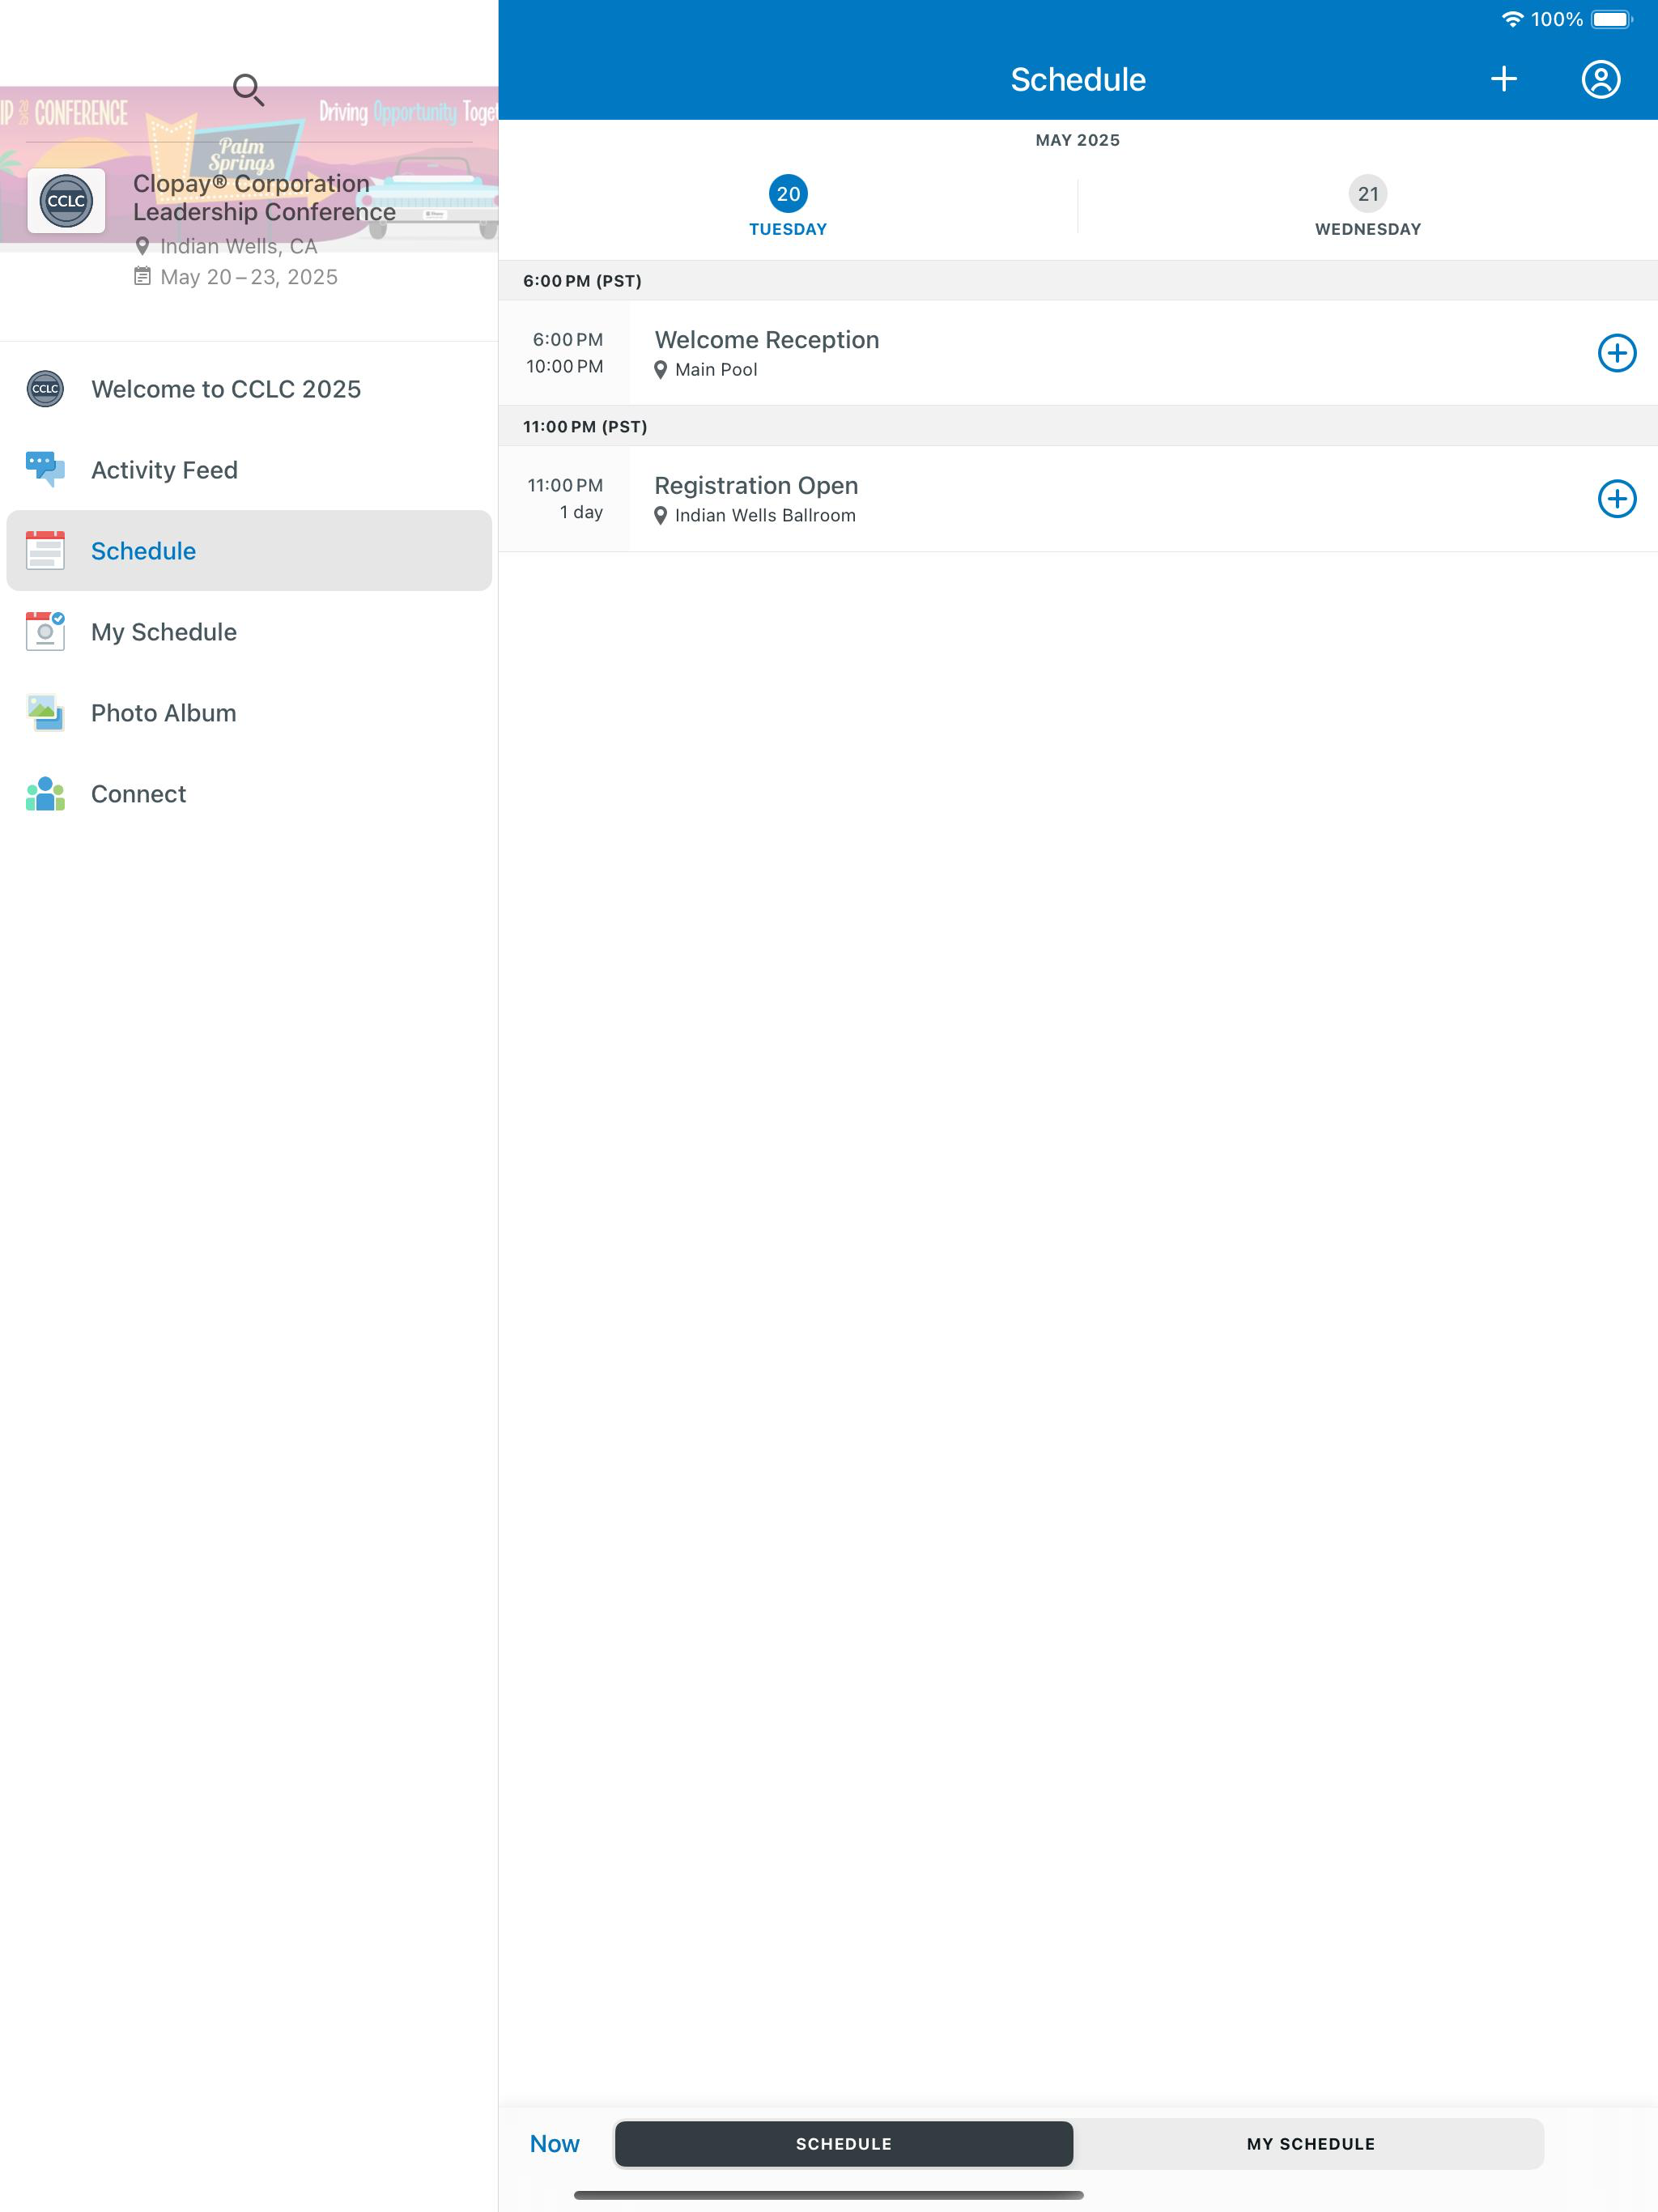The image size is (1658, 2212).
Task: Tap the Activity Feed chat bubbles icon
Action: pos(45,469)
